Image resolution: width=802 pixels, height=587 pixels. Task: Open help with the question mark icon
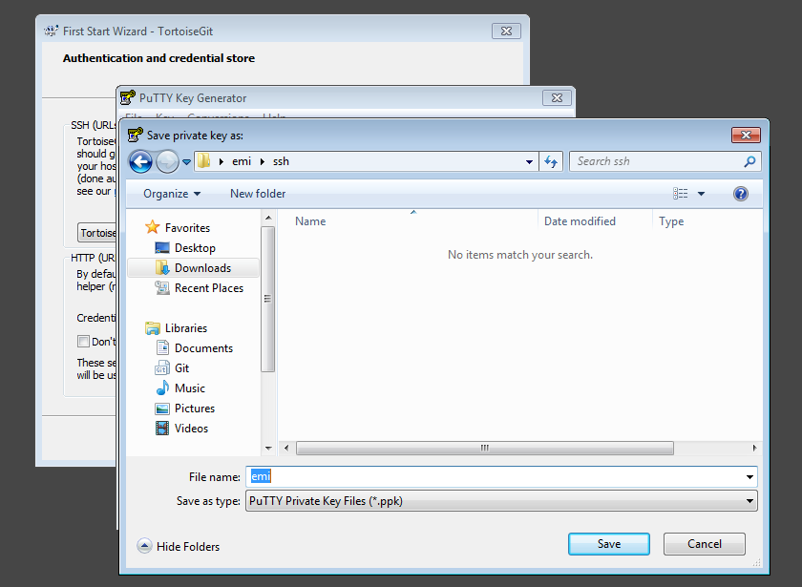pos(741,194)
